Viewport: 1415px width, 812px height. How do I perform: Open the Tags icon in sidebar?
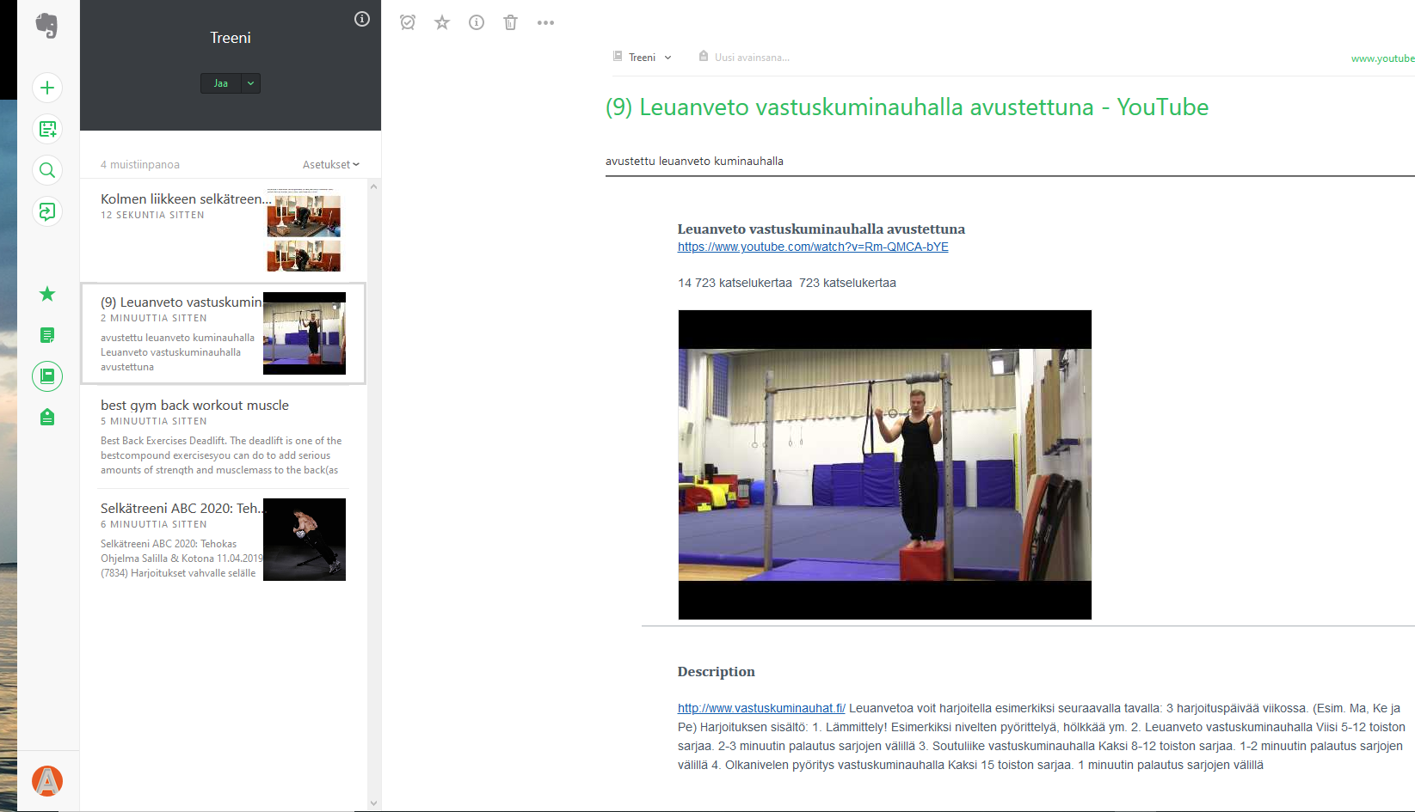point(47,418)
